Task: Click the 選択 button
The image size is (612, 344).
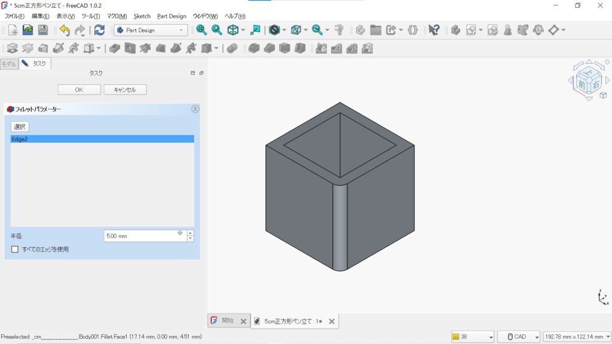Action: click(x=20, y=127)
